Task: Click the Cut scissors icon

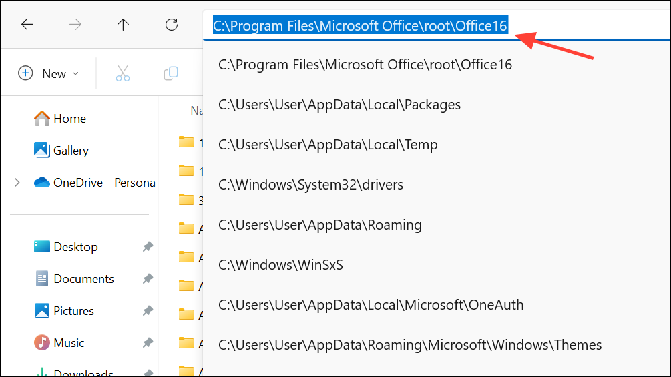Action: point(123,73)
